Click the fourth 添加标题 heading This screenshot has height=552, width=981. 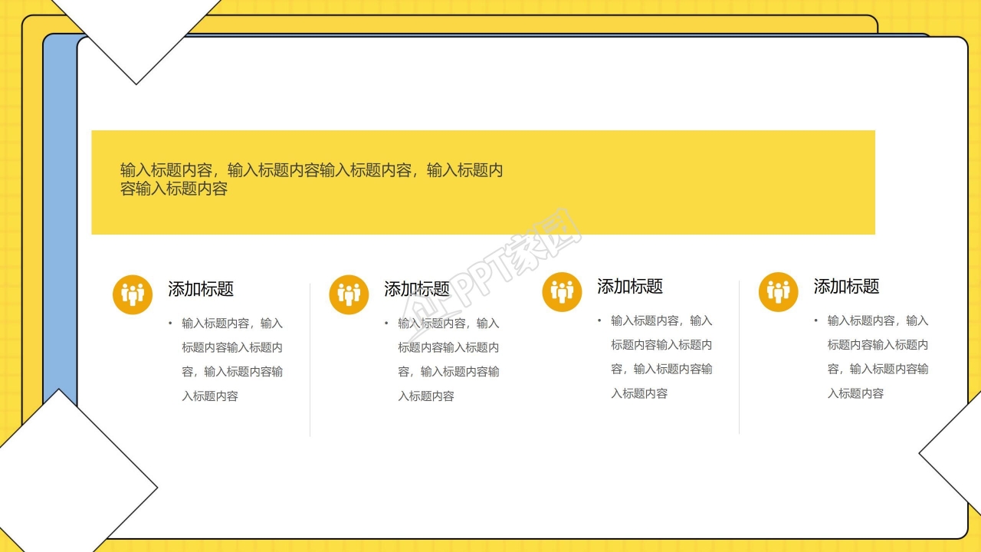848,287
